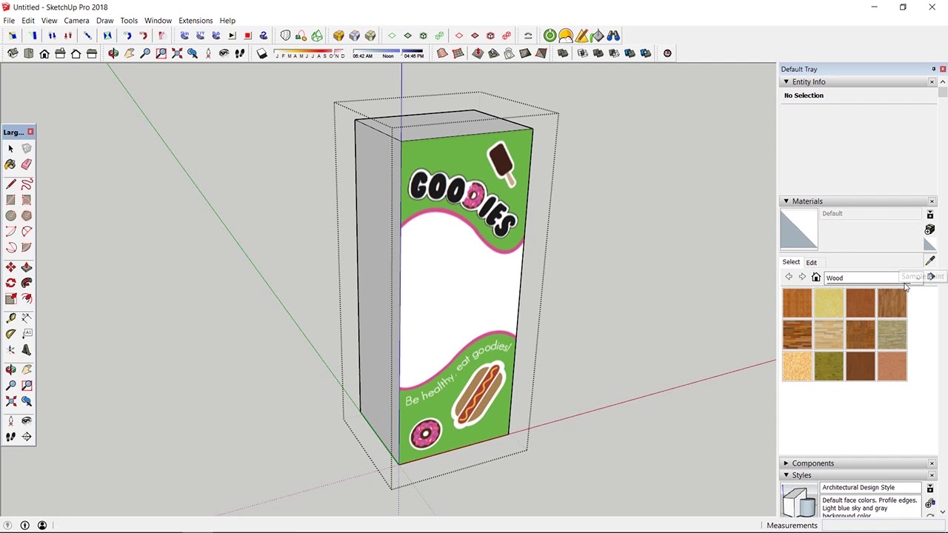Switch to Iso view house icon
The image size is (948, 533).
13,53
